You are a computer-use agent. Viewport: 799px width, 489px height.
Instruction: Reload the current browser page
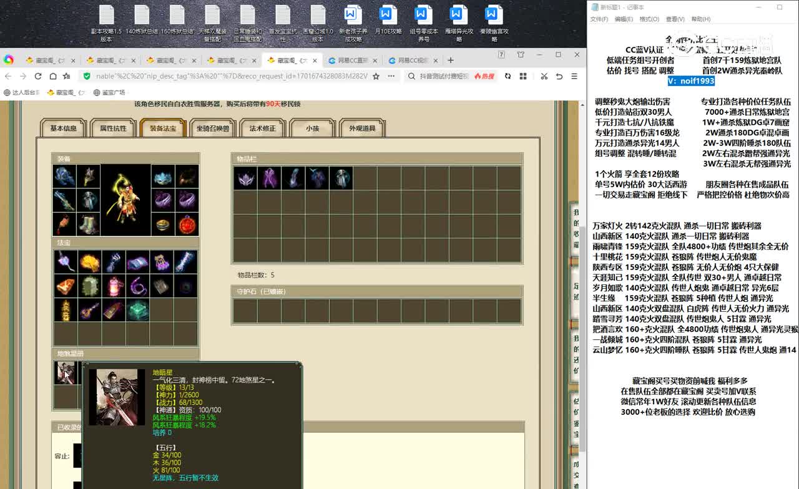[x=38, y=76]
